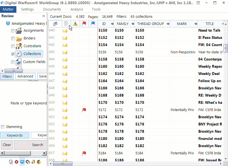Select the 'El Paso Status' title cell
The image size is (228, 166).
tap(210, 37)
